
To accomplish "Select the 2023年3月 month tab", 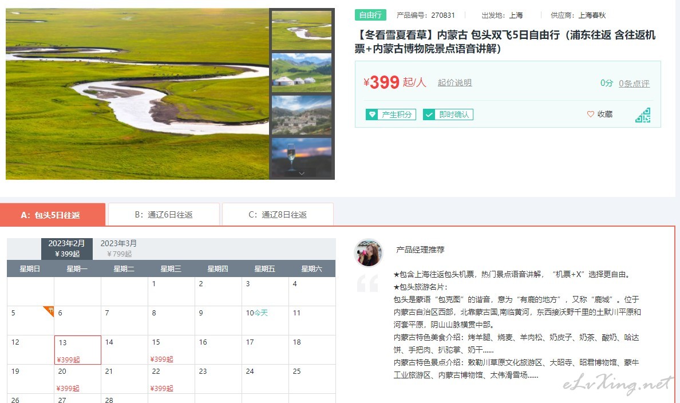I will [118, 248].
